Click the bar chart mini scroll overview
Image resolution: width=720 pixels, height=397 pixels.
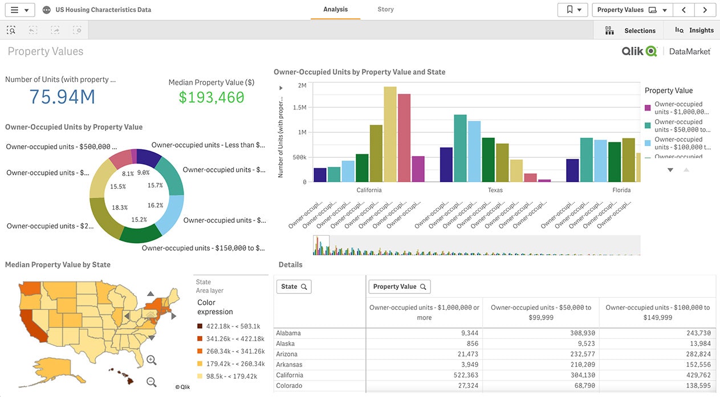pyautogui.click(x=477, y=245)
